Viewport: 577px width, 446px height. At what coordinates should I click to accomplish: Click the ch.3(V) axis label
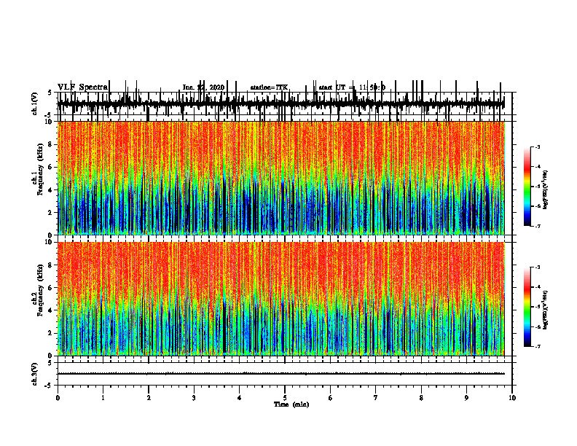(x=35, y=374)
